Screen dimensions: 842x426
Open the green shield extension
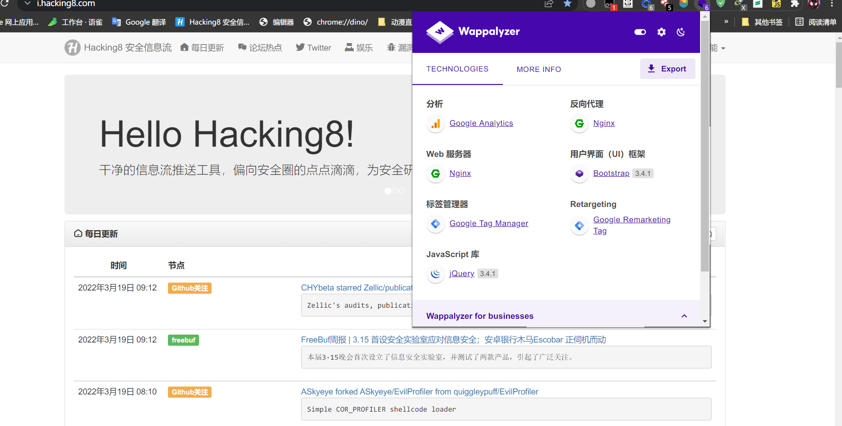click(x=721, y=4)
